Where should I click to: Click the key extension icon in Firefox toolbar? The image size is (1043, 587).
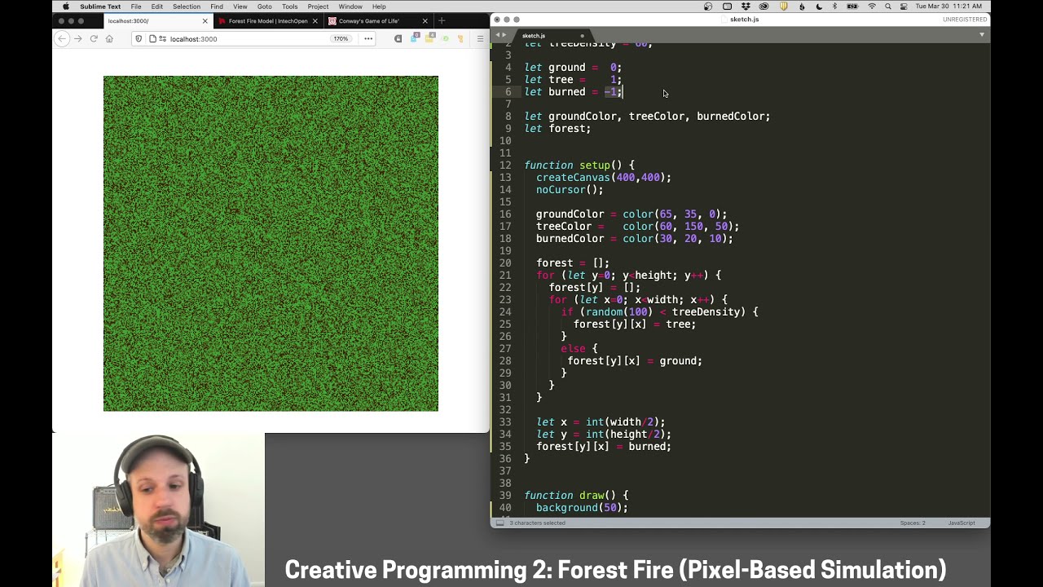(460, 38)
